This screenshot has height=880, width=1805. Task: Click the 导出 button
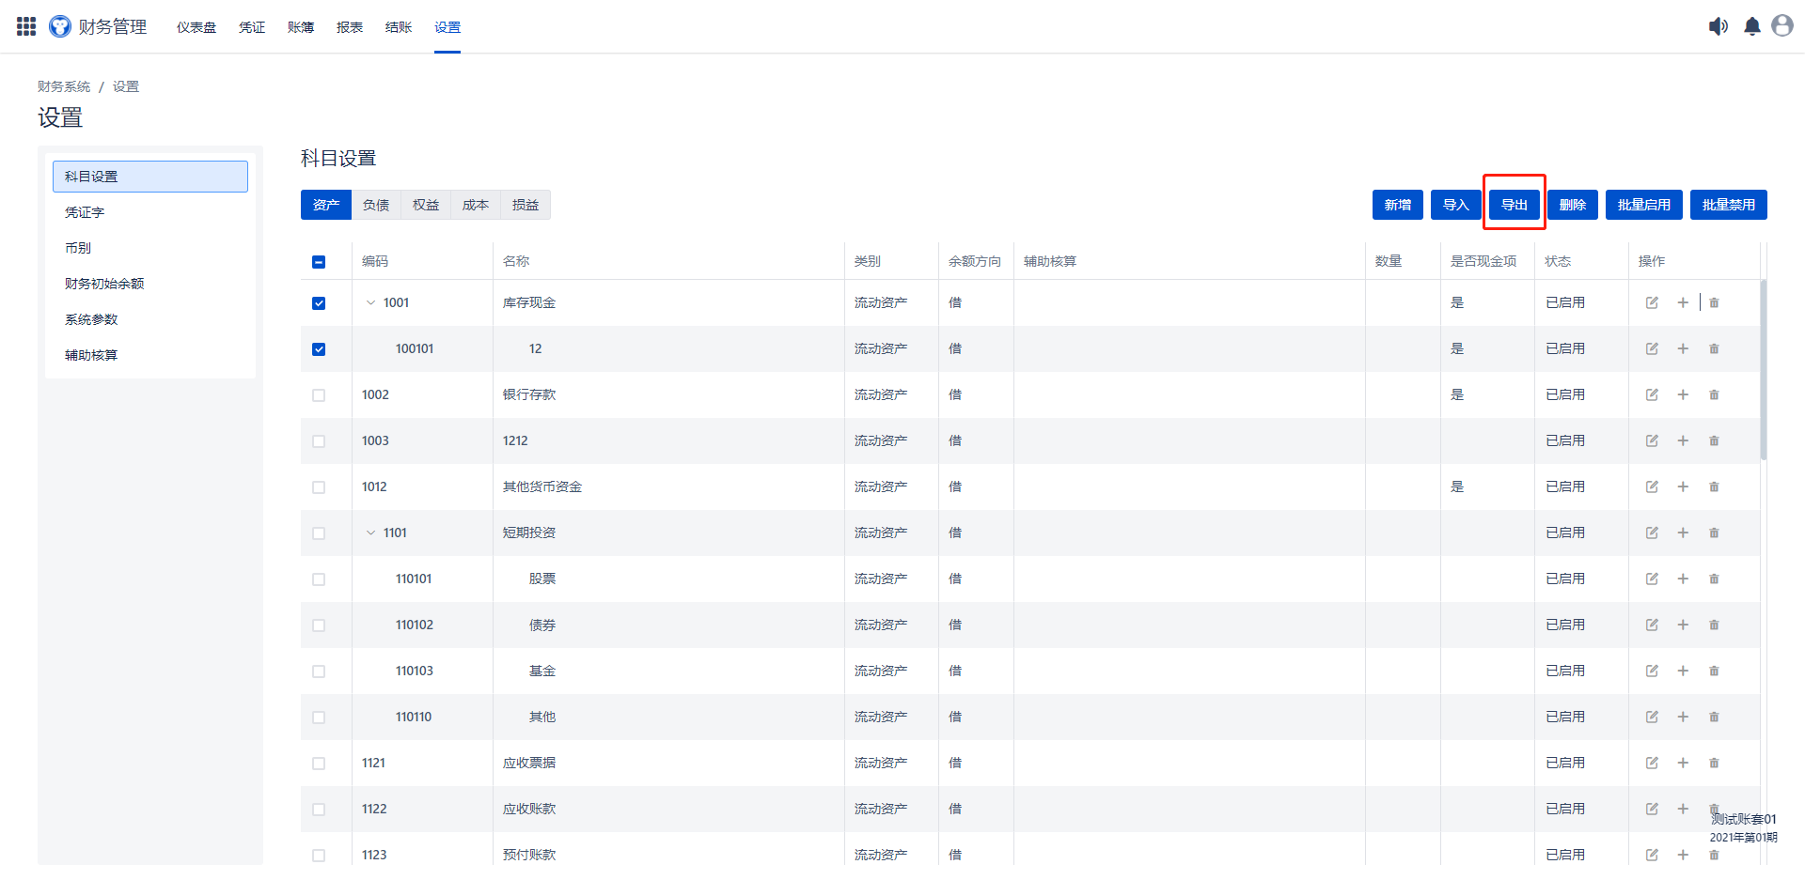pyautogui.click(x=1515, y=205)
